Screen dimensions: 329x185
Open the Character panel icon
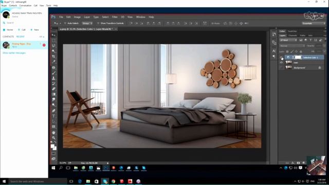pos(274,51)
